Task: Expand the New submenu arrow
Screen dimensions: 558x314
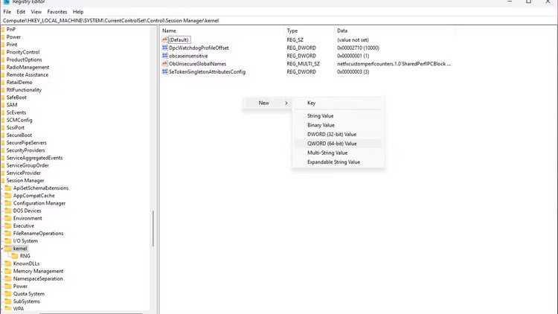Action: pyautogui.click(x=286, y=103)
